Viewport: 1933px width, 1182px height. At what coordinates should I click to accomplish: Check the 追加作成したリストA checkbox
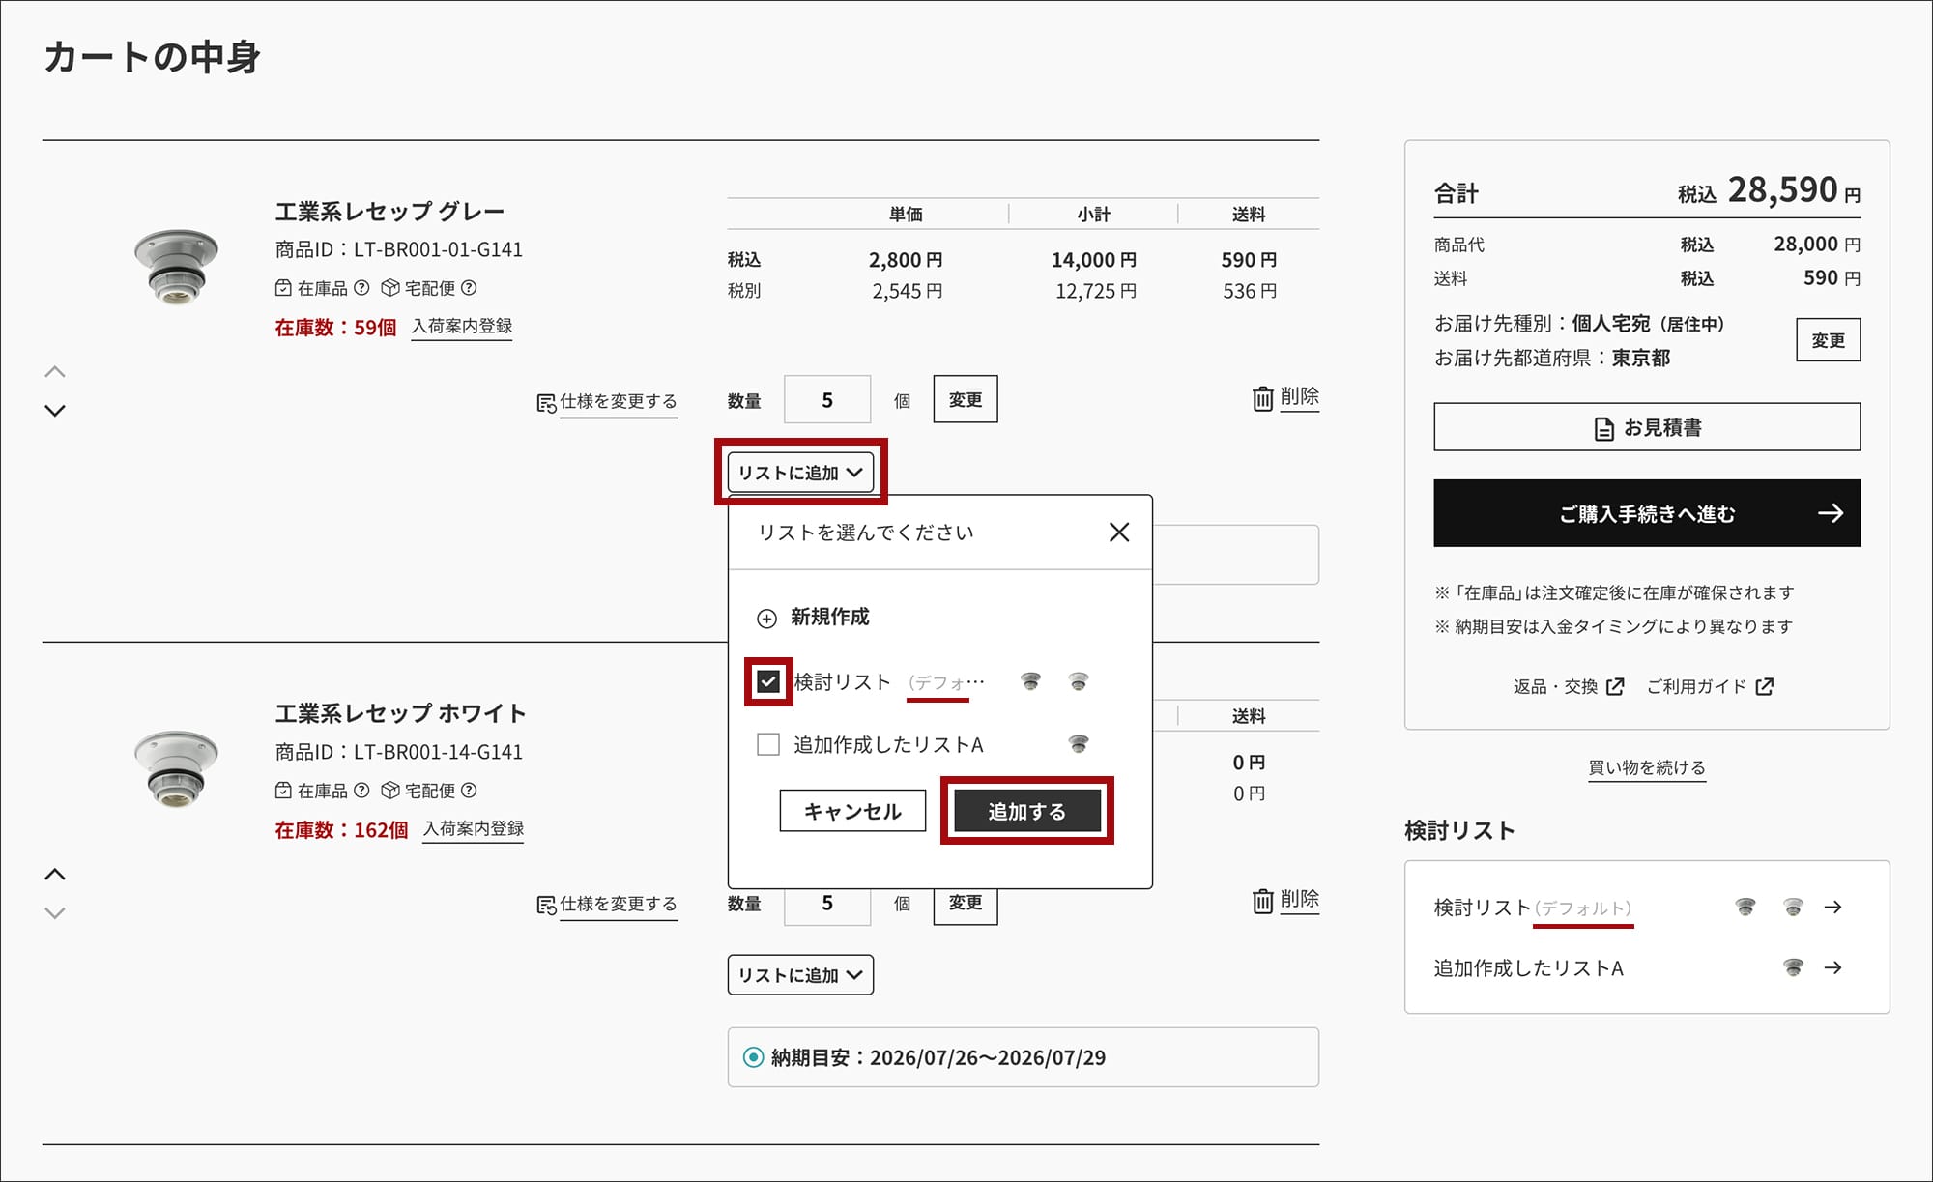coord(768,744)
